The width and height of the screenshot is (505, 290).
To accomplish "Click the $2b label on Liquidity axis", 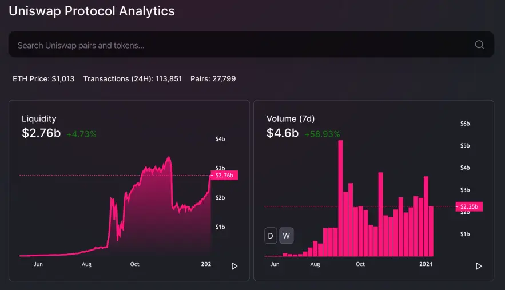I will coord(220,197).
